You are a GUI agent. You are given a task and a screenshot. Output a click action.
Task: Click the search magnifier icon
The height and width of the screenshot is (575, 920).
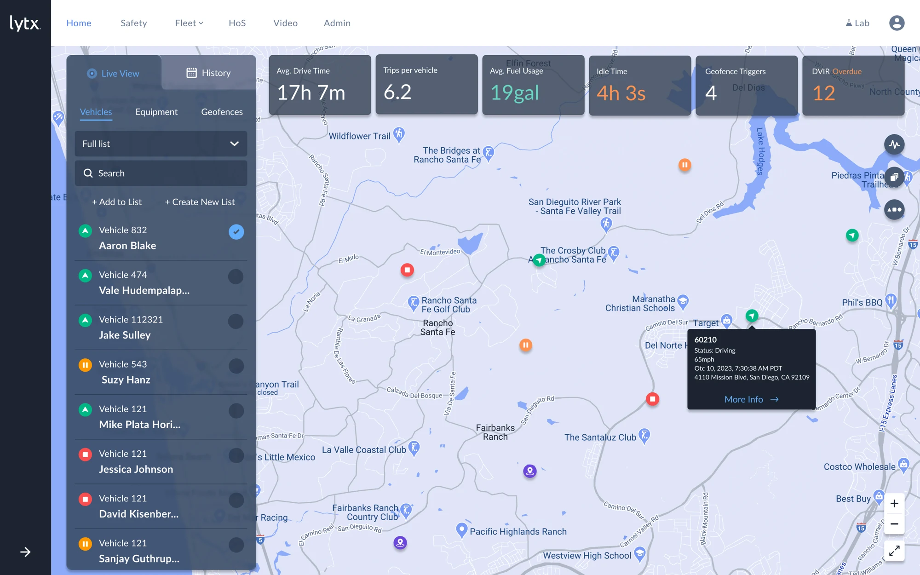[x=88, y=173]
